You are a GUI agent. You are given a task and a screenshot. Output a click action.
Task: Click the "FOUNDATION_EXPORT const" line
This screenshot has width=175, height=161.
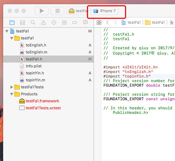(x=139, y=99)
